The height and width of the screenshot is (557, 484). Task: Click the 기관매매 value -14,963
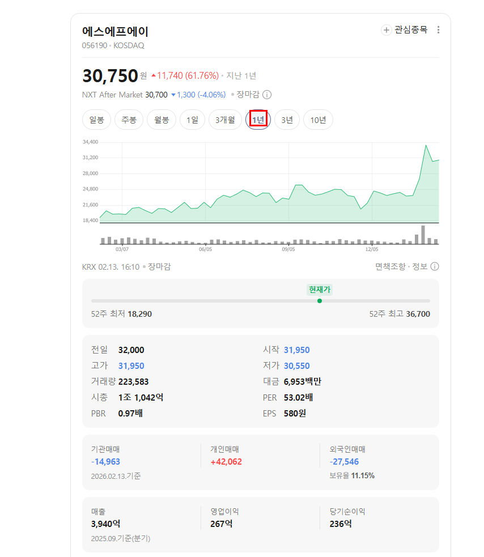click(x=105, y=462)
